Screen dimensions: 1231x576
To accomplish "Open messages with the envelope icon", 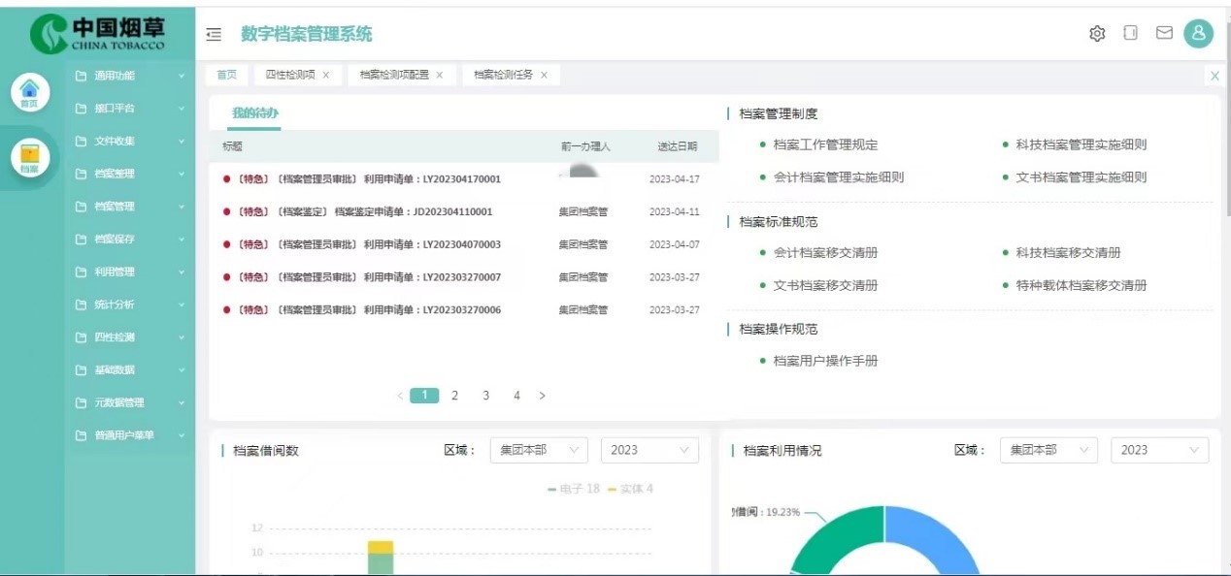I will [1164, 33].
